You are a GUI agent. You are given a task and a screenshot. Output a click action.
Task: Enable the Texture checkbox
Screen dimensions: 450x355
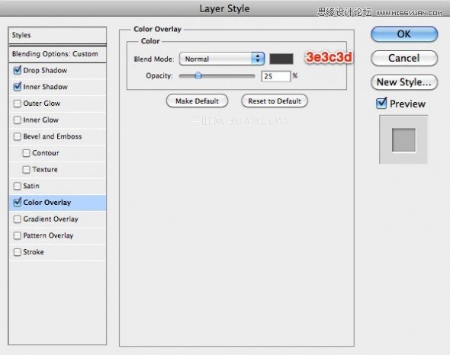pos(26,169)
